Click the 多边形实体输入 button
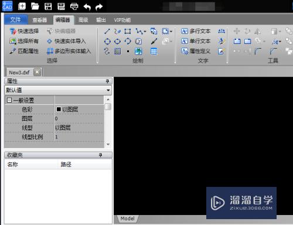293x225 pixels. (69, 51)
